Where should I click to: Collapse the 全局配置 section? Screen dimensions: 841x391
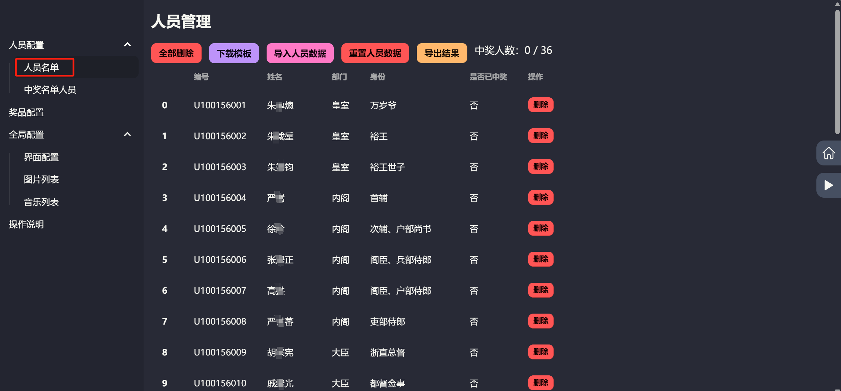click(x=127, y=134)
